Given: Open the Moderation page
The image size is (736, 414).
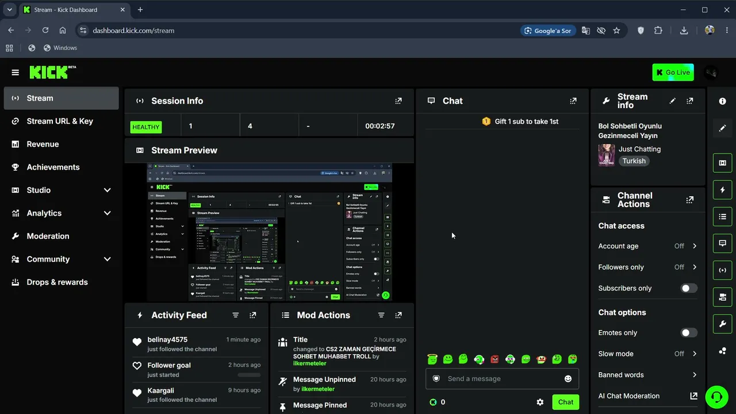Looking at the screenshot, I should 61,236.
